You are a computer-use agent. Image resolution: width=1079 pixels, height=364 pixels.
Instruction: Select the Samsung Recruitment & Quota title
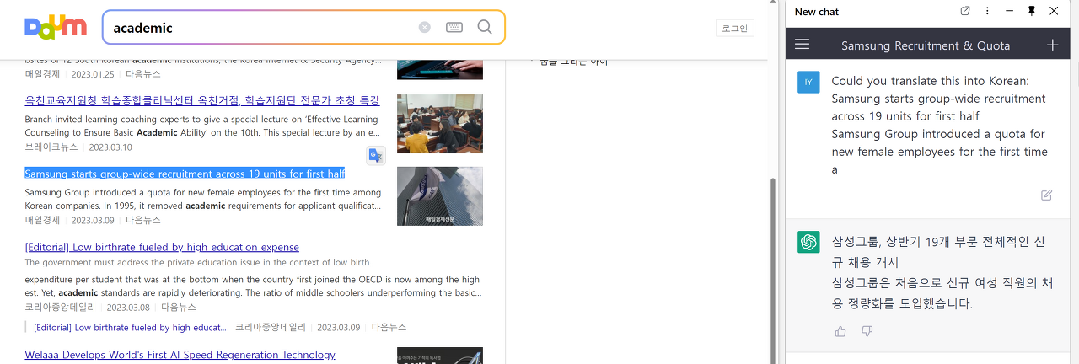pos(926,45)
